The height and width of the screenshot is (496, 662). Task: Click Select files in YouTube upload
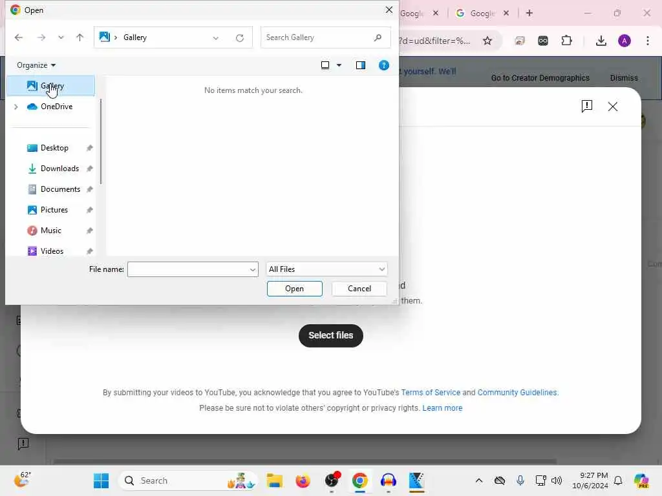point(330,336)
